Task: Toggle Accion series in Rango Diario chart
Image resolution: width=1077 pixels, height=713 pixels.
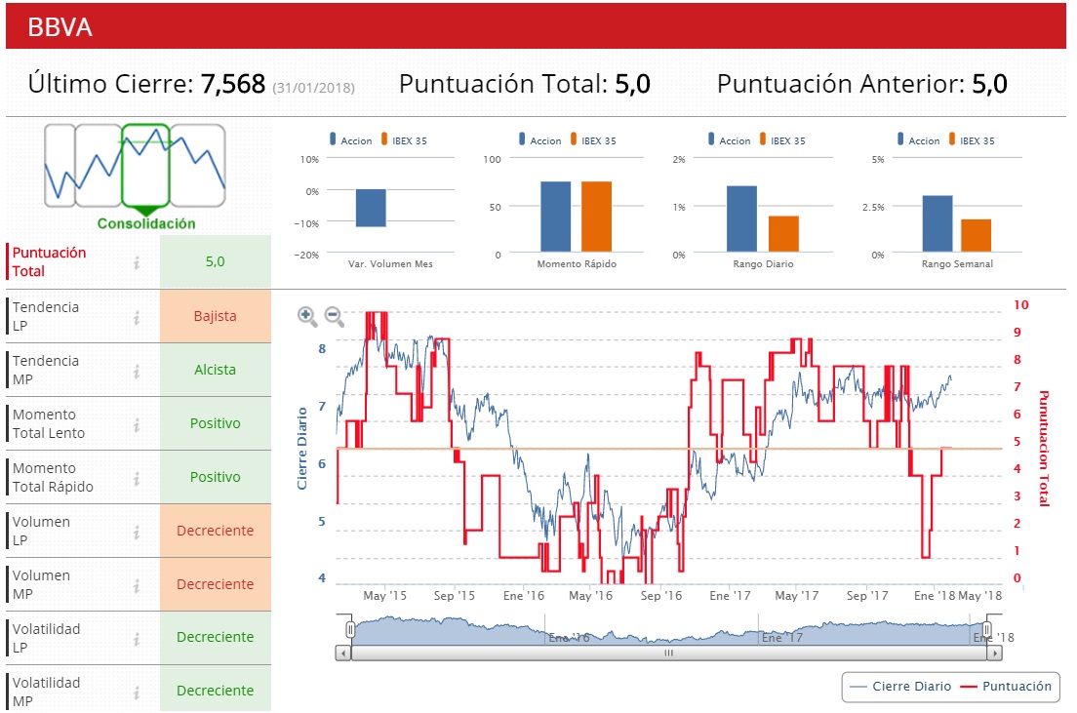Action: tap(729, 140)
